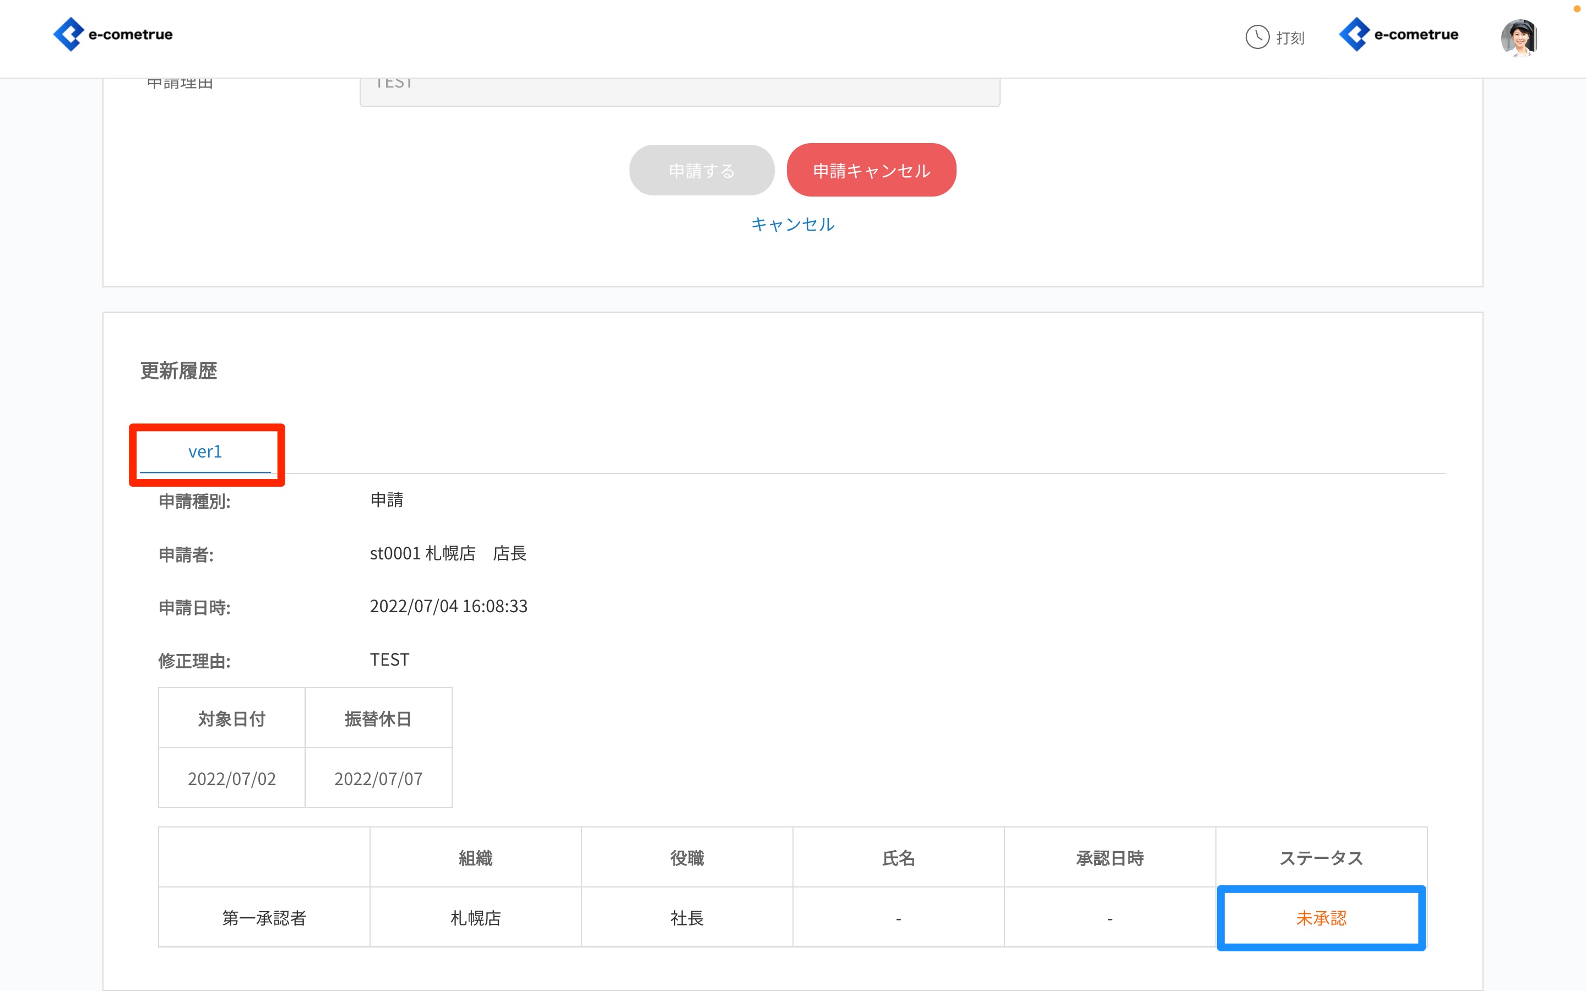Click the 札幌店 organization cell
The height and width of the screenshot is (991, 1586).
coord(475,918)
